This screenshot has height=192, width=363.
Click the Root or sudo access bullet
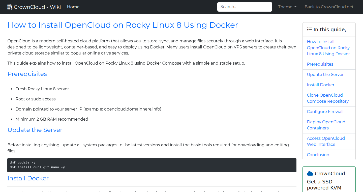(x=36, y=99)
